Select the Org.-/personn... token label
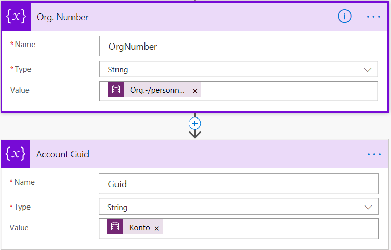This screenshot has width=391, height=250. pyautogui.click(x=157, y=90)
